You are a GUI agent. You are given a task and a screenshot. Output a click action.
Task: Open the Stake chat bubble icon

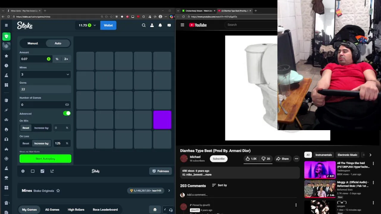coord(169,25)
